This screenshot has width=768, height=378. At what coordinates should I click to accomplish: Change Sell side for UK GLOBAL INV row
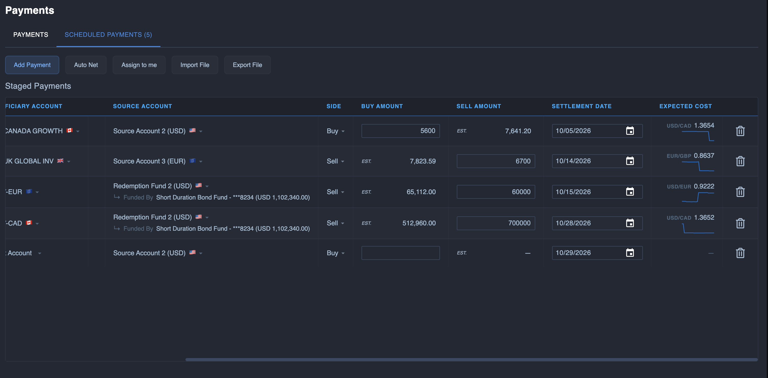pos(336,161)
